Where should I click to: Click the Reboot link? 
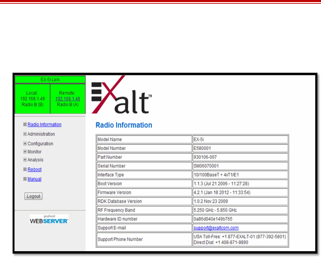click(35, 169)
